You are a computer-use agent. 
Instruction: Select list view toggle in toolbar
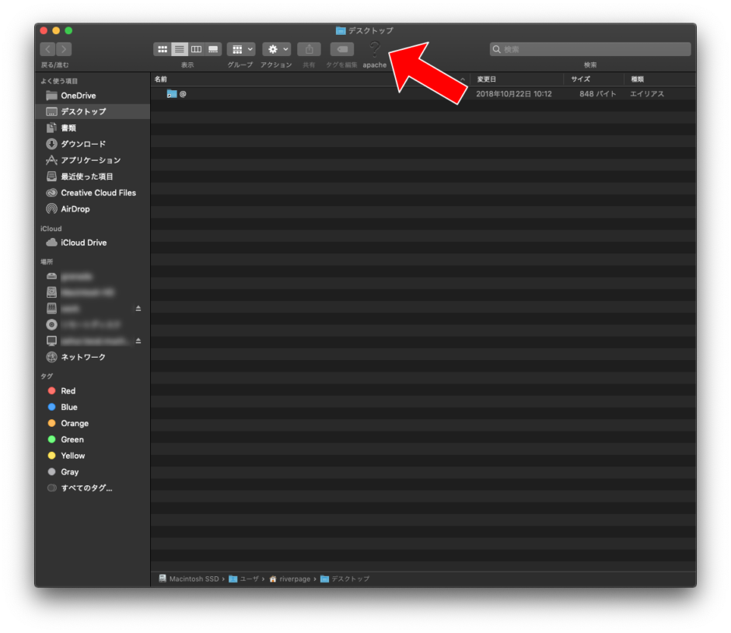(180, 49)
